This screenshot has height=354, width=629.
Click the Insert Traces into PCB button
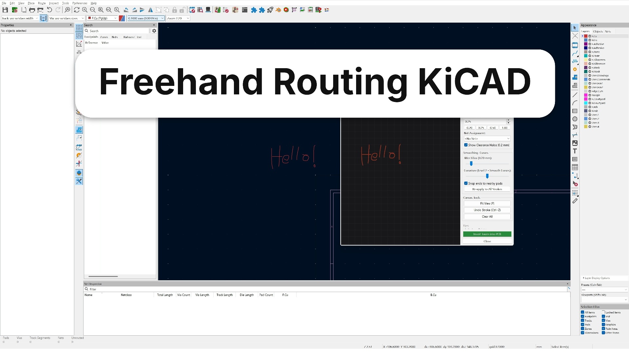pos(487,234)
